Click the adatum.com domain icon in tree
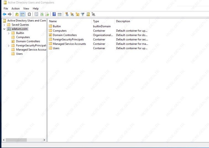This screenshot has width=209, height=148. (9, 29)
